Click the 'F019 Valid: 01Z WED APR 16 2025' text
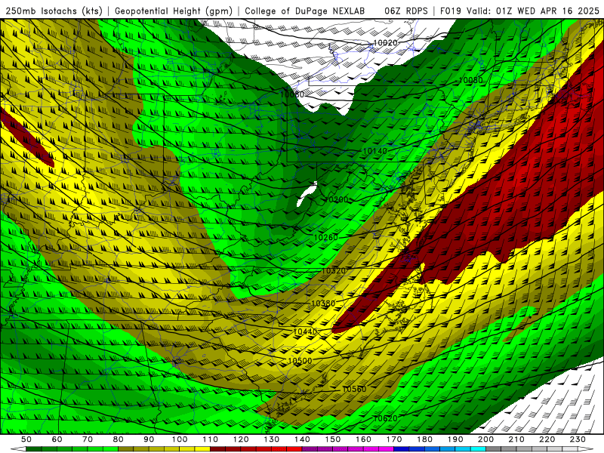Image resolution: width=604 pixels, height=453 pixels. pyautogui.click(x=519, y=11)
